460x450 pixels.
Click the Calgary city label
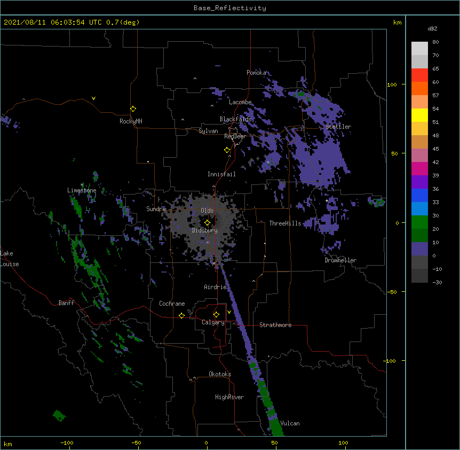coord(213,322)
